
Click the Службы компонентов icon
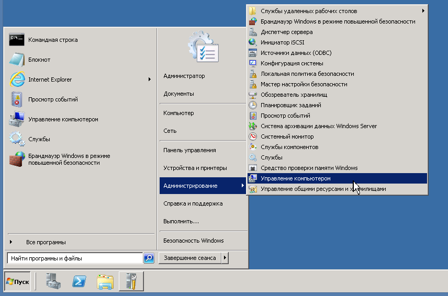(x=253, y=147)
